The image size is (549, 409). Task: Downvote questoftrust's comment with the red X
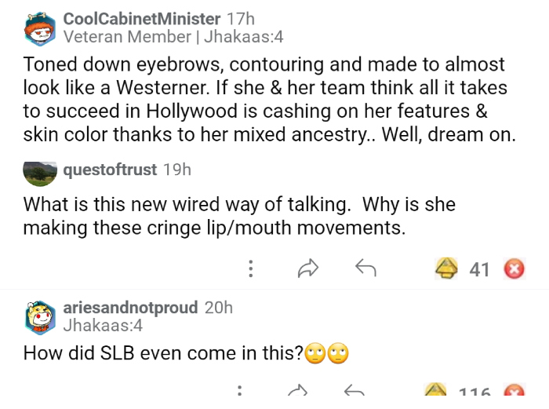[514, 270]
